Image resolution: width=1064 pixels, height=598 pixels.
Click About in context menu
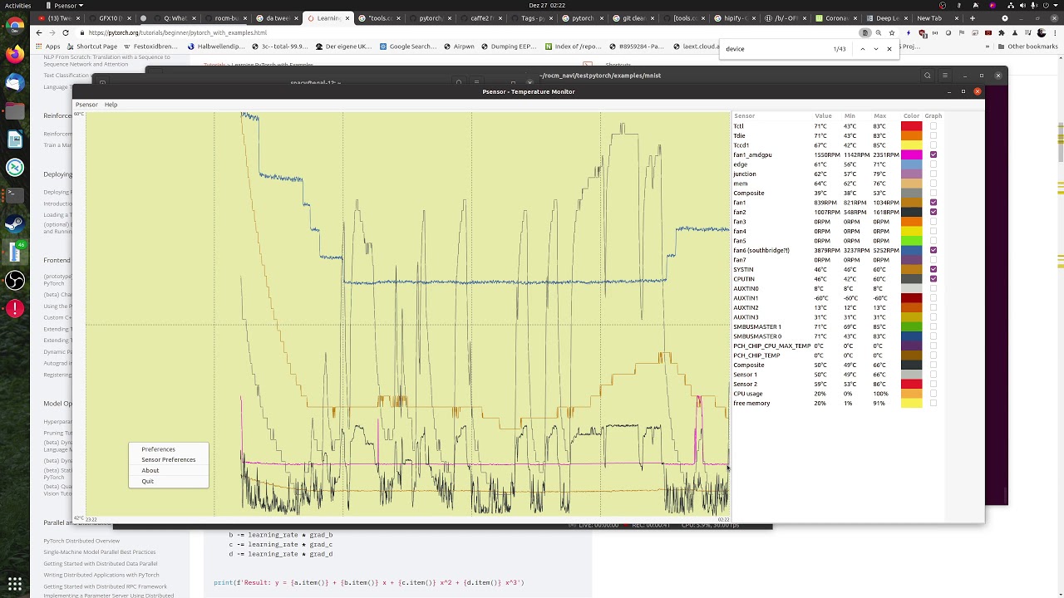[x=169, y=470]
